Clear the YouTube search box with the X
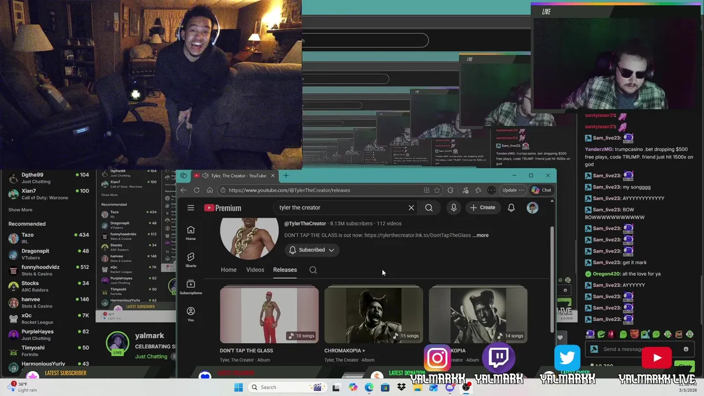The image size is (704, 396). point(411,207)
